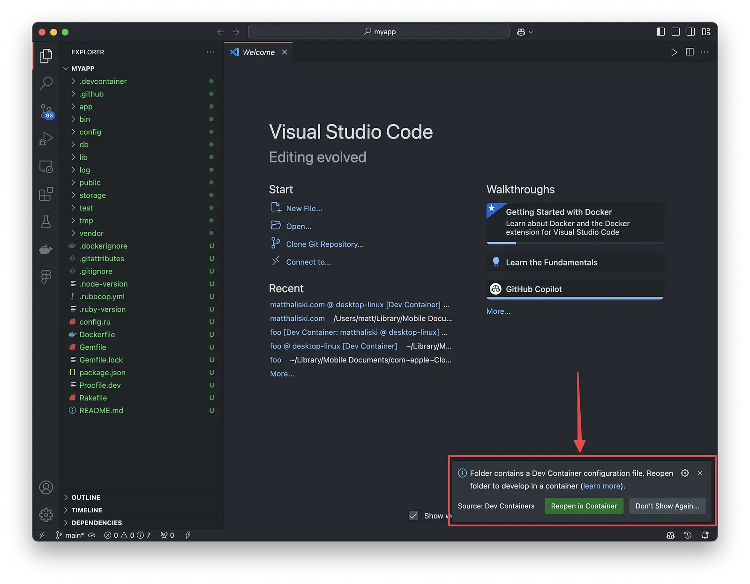
Task: Open the Accounts menu icon
Action: 46,488
